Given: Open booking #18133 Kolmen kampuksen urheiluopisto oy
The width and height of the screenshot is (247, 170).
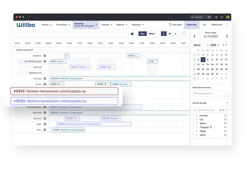Looking at the screenshot, I should [64, 101].
